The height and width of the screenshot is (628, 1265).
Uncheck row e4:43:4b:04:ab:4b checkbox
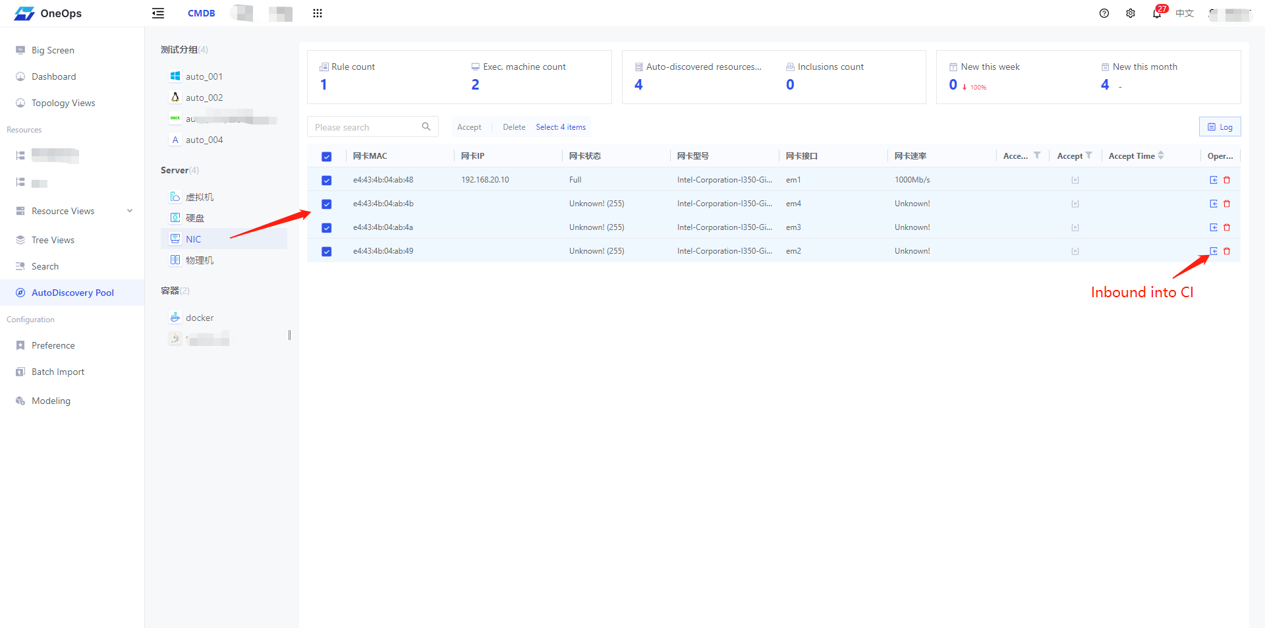[x=326, y=204]
